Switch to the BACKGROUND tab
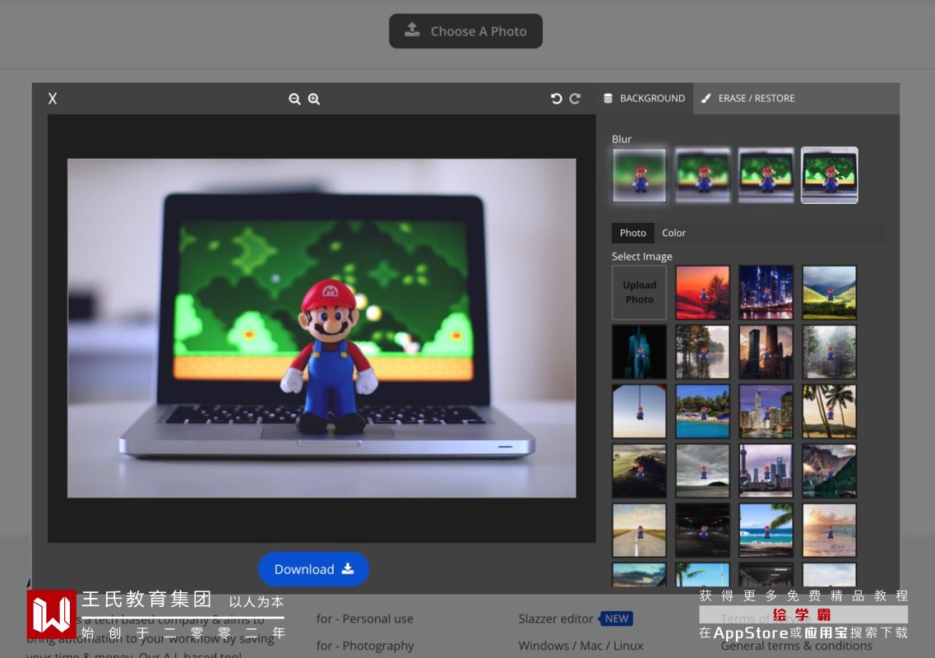This screenshot has height=658, width=935. [x=645, y=99]
